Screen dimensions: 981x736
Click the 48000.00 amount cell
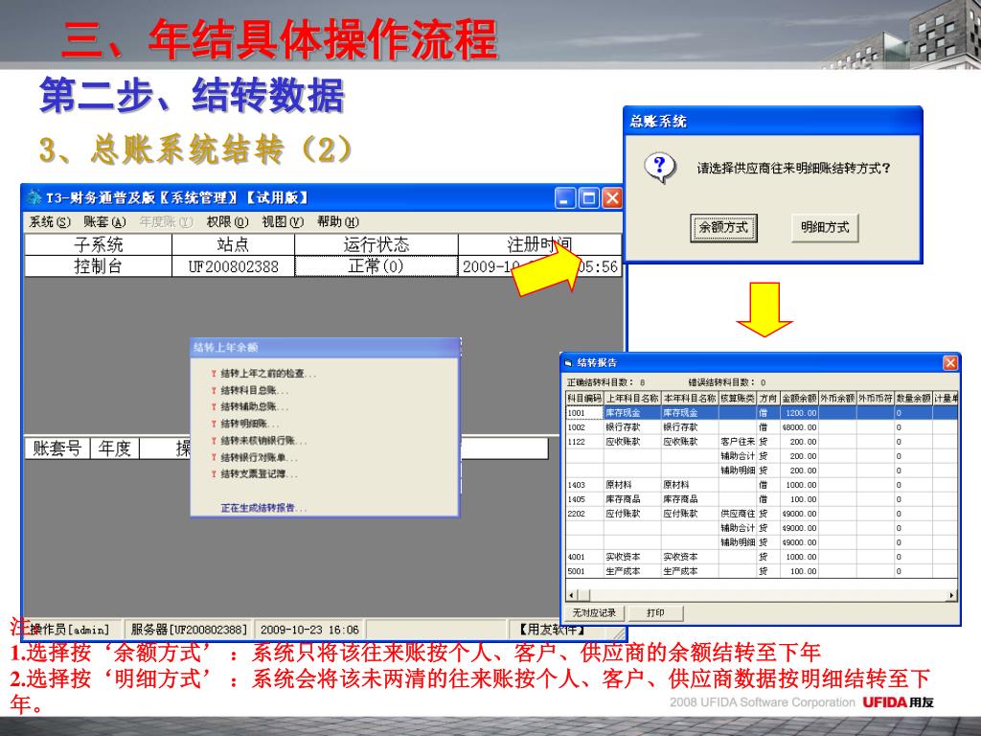click(x=799, y=427)
